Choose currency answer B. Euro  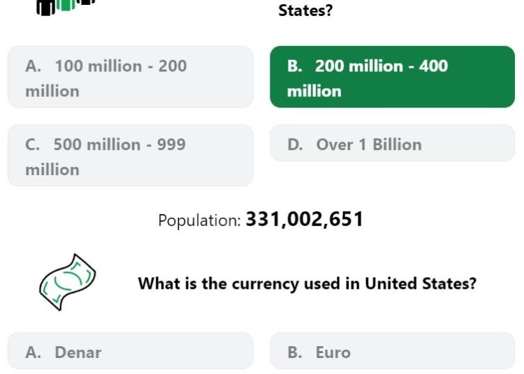point(393,351)
